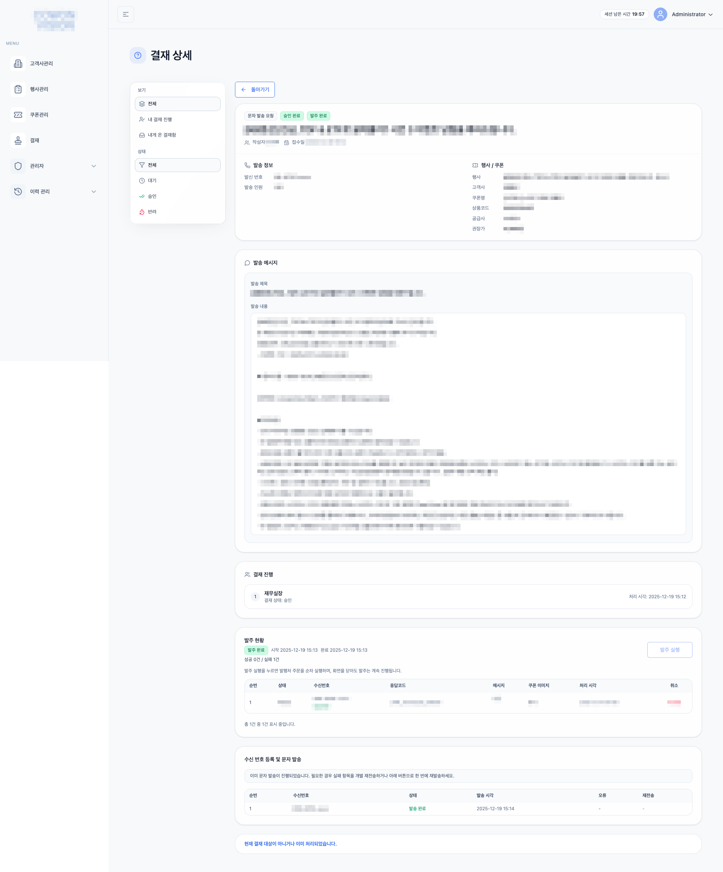Select 전체 under the 보기 filter
Screen dimensions: 723x872
pos(177,104)
